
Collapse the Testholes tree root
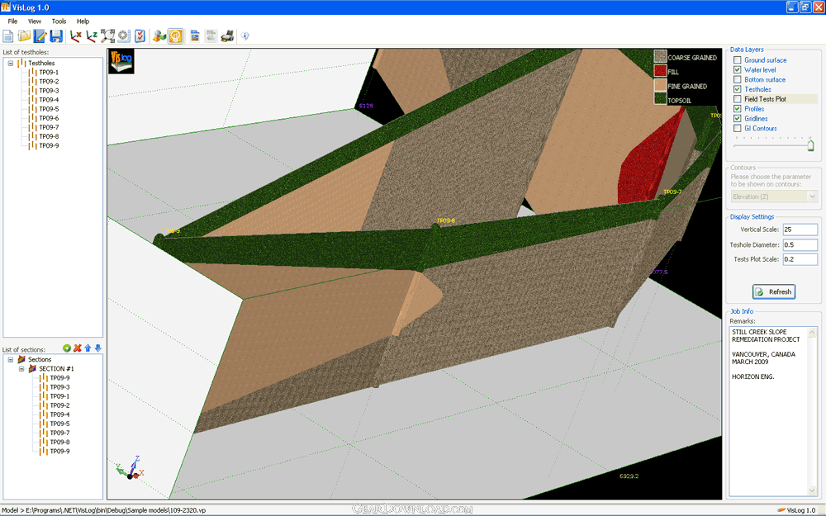point(10,64)
